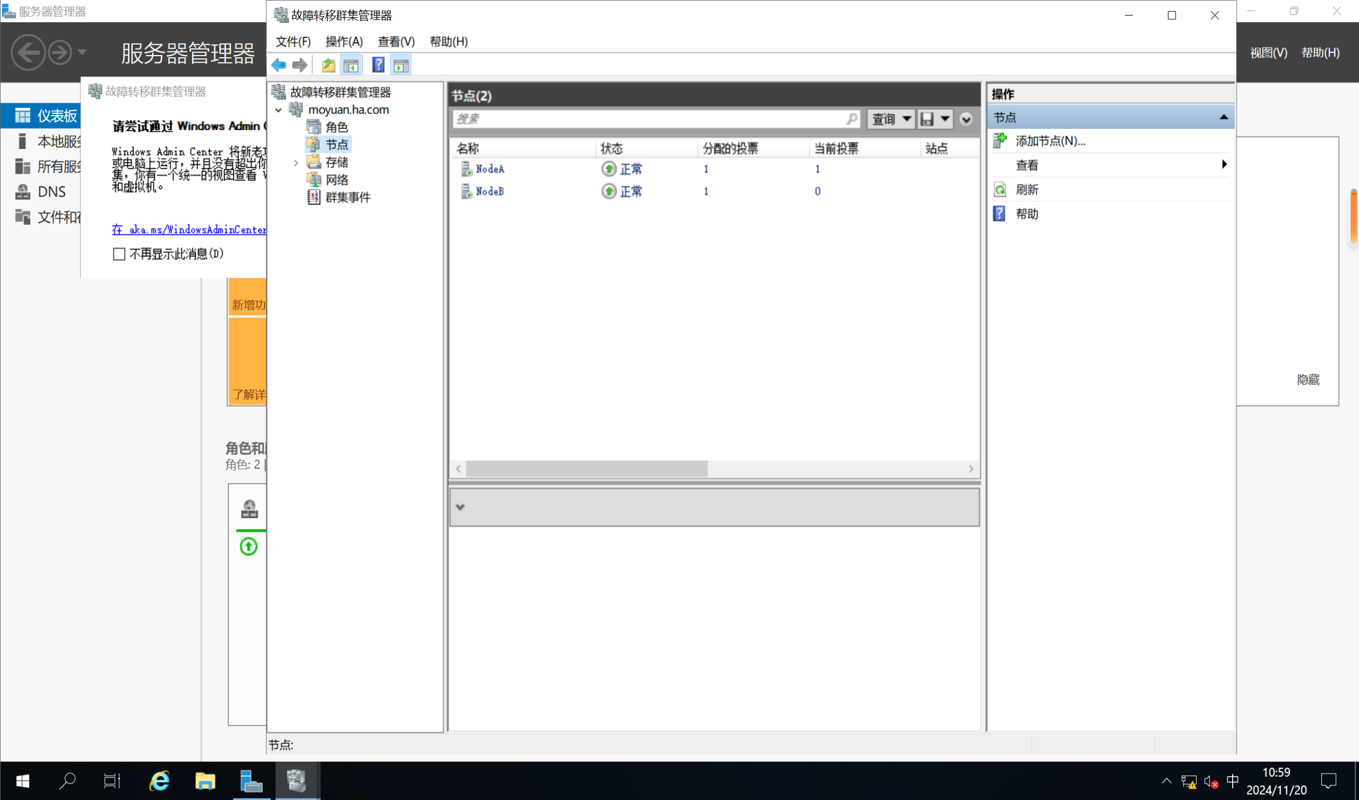Click the blue back arrow toolbar icon
Image resolution: width=1359 pixels, height=800 pixels.
pyautogui.click(x=278, y=65)
